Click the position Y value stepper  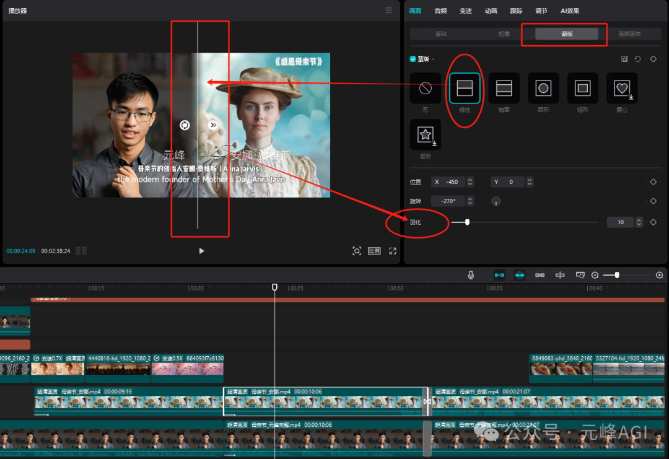tap(530, 181)
